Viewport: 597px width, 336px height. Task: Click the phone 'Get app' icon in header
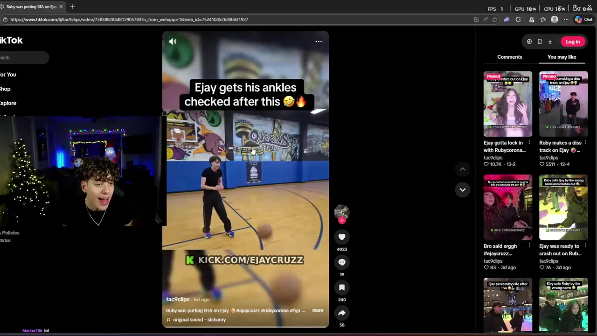(540, 42)
